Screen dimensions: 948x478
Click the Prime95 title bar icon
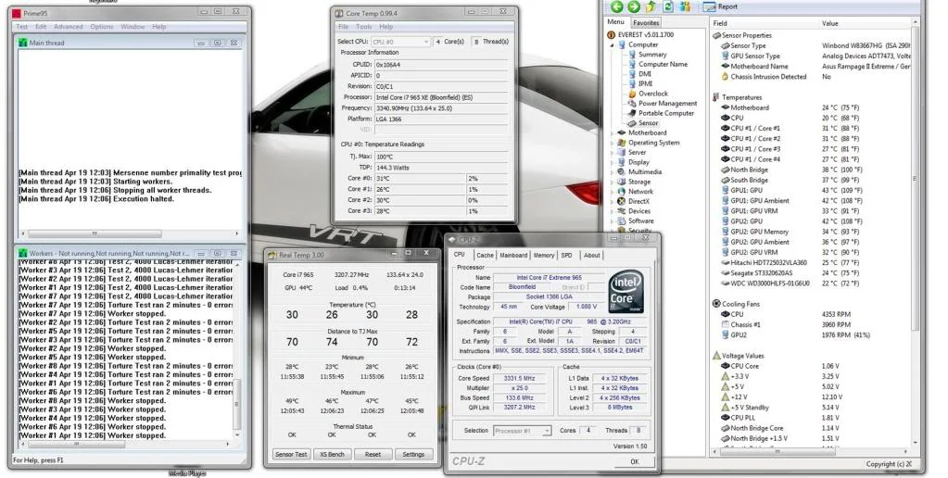[x=17, y=13]
